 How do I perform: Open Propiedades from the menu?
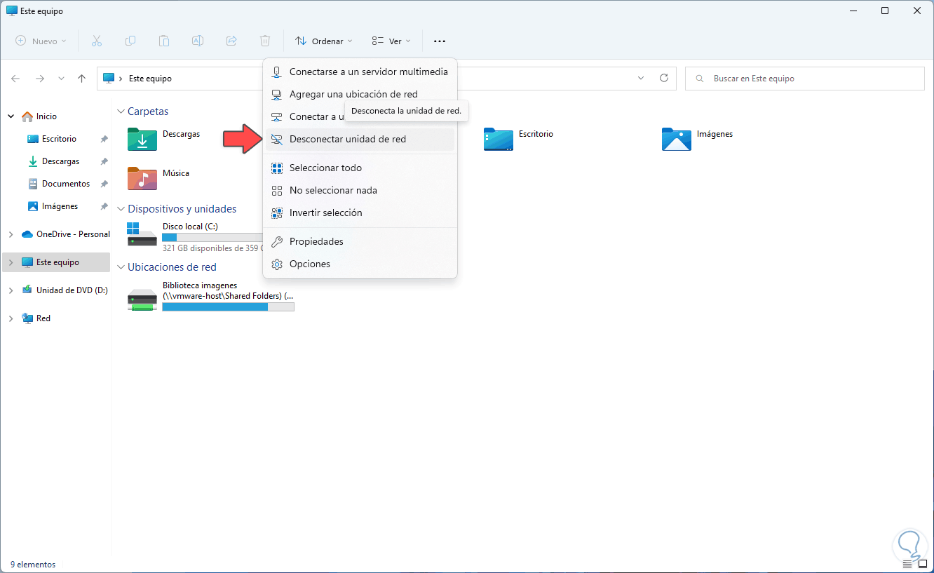(x=360, y=241)
